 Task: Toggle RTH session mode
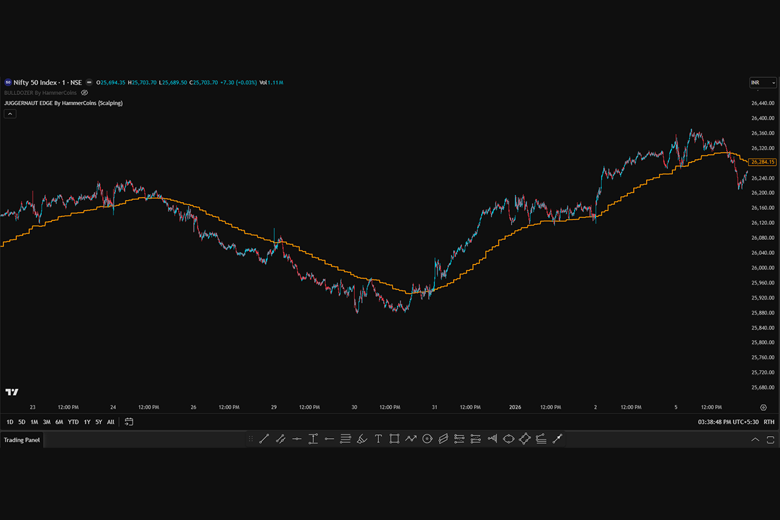(769, 422)
